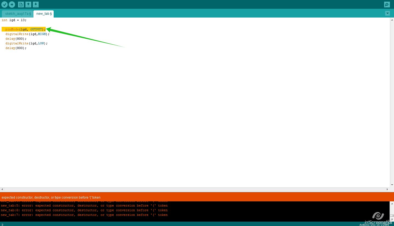Select the new_tab:7 error line in console
This screenshot has height=226, width=394.
[x=84, y=215]
